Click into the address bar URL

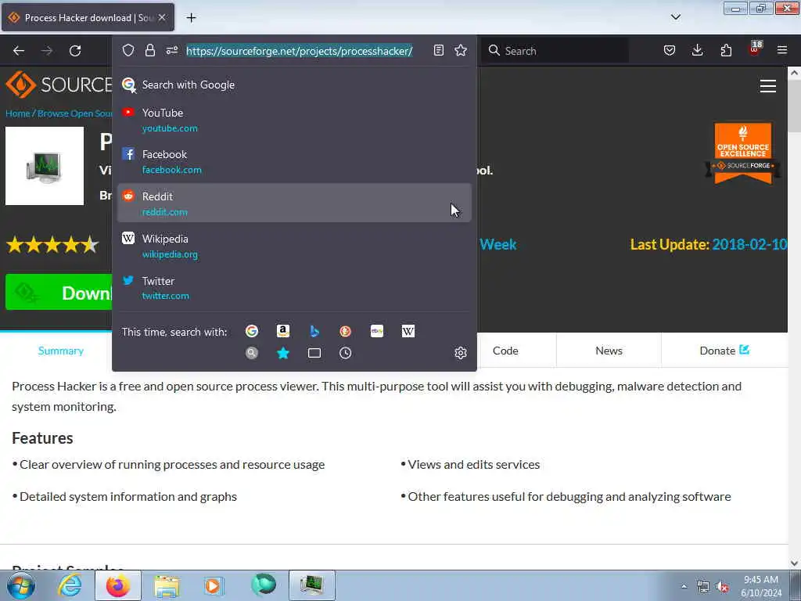300,51
